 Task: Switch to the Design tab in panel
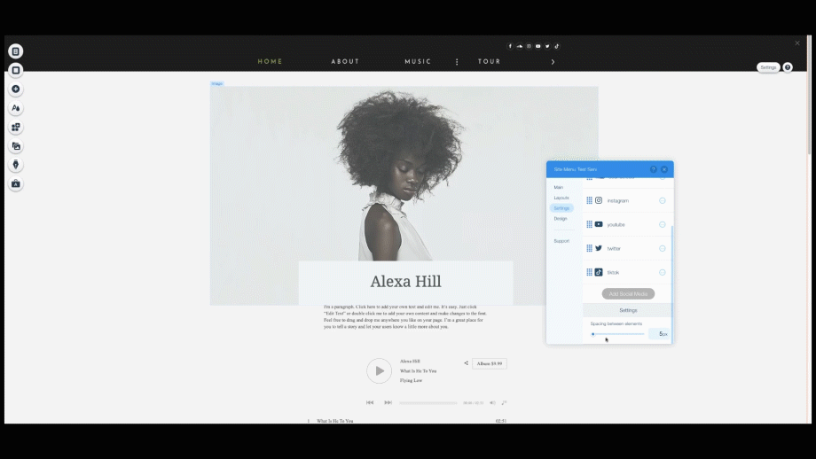561,218
